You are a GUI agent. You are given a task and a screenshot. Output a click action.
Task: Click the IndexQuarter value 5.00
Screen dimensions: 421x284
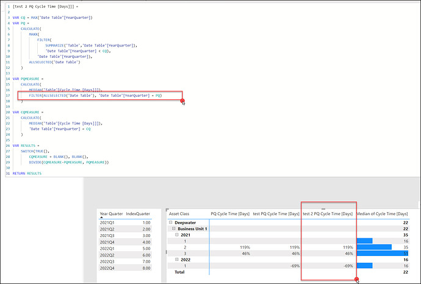[x=146, y=249]
